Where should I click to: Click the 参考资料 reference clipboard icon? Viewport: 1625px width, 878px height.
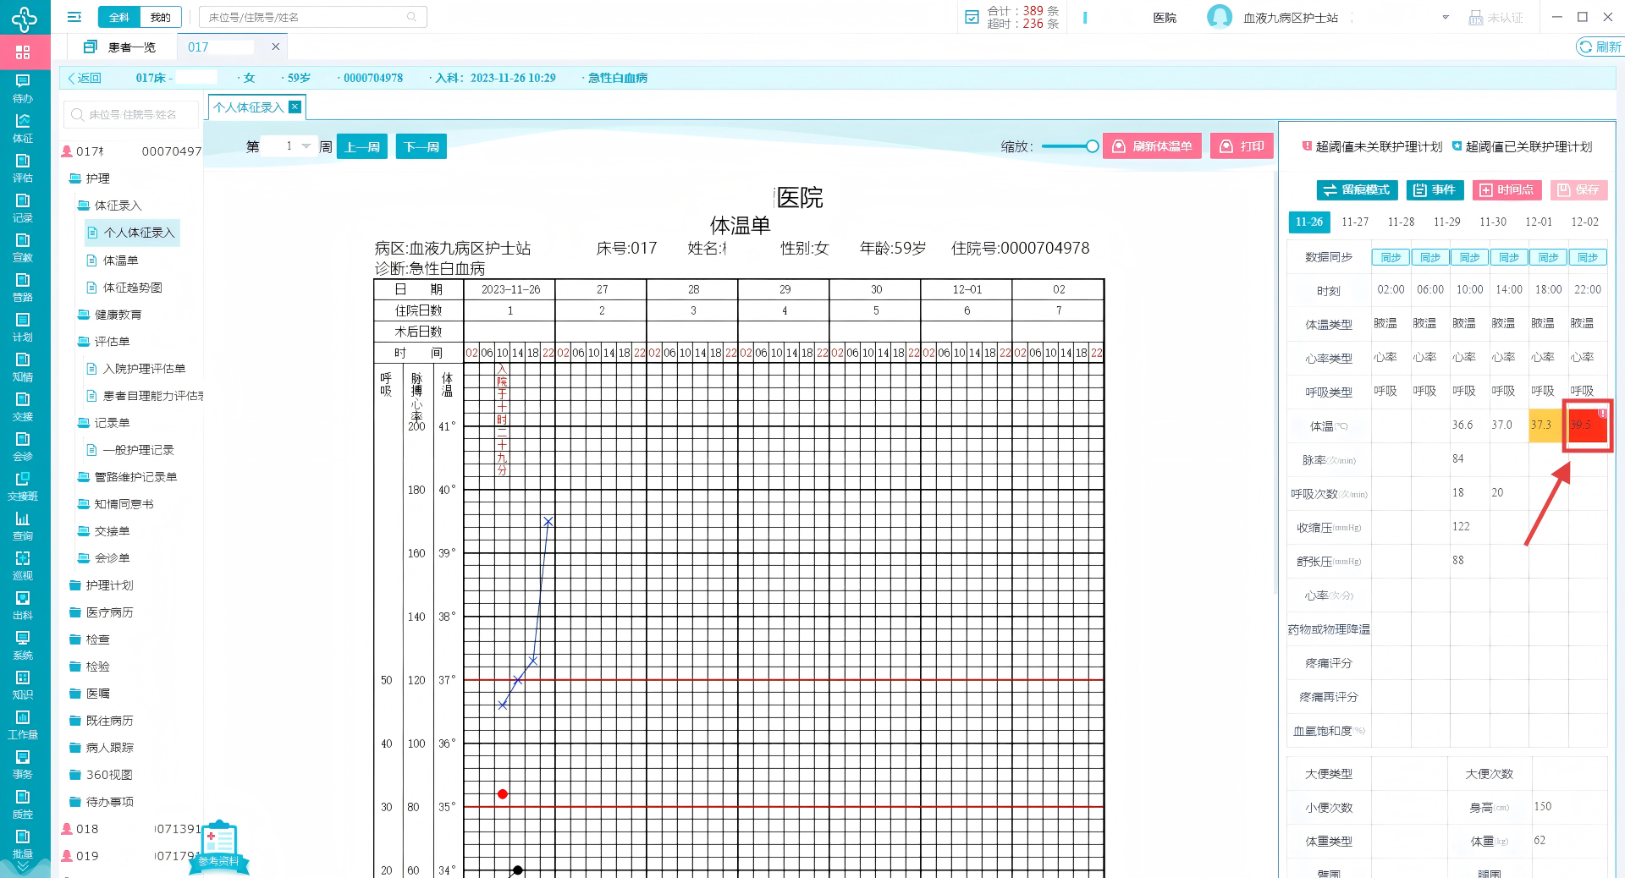click(x=219, y=846)
